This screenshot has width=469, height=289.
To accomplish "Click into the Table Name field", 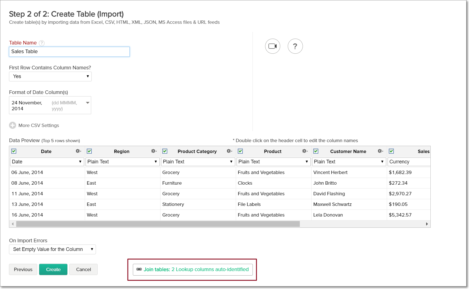I will (69, 52).
